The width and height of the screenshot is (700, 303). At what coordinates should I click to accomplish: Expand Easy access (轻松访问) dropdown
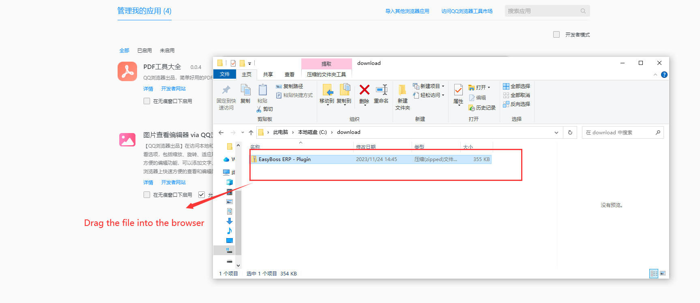pyautogui.click(x=443, y=95)
